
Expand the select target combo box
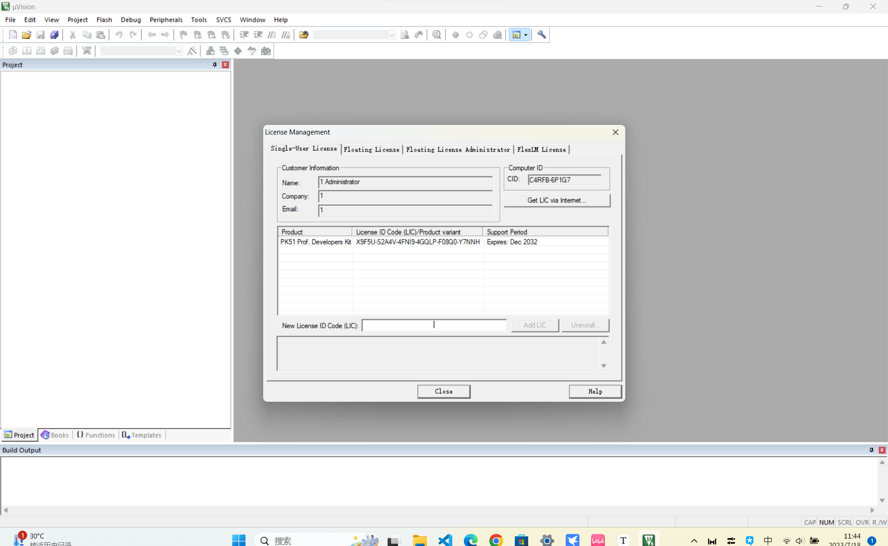[x=179, y=51]
